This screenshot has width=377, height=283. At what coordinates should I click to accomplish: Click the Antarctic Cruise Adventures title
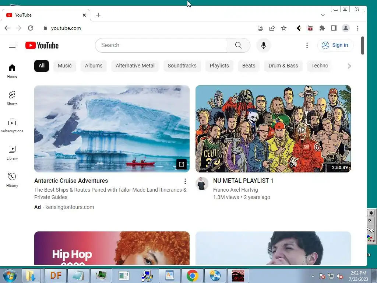click(71, 181)
